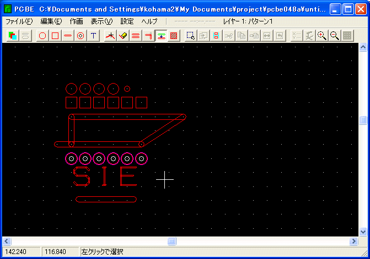The width and height of the screenshot is (370, 259).
Task: Choose the line drawing tool
Action: click(68, 36)
